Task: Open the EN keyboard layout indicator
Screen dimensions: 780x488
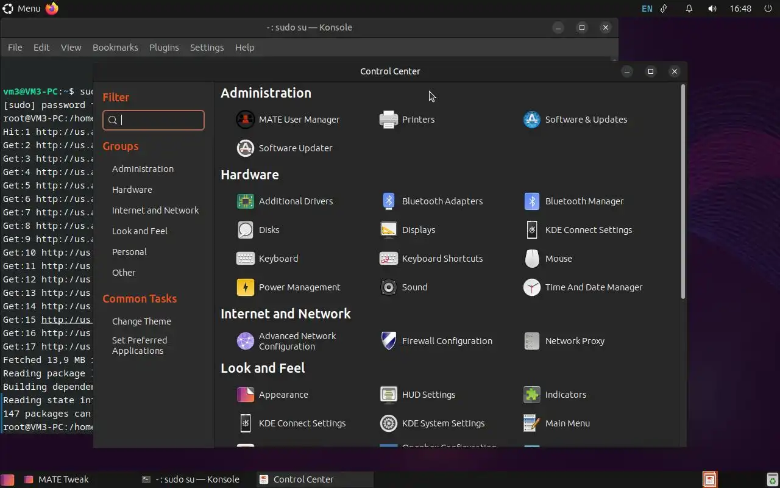Action: [x=647, y=9]
